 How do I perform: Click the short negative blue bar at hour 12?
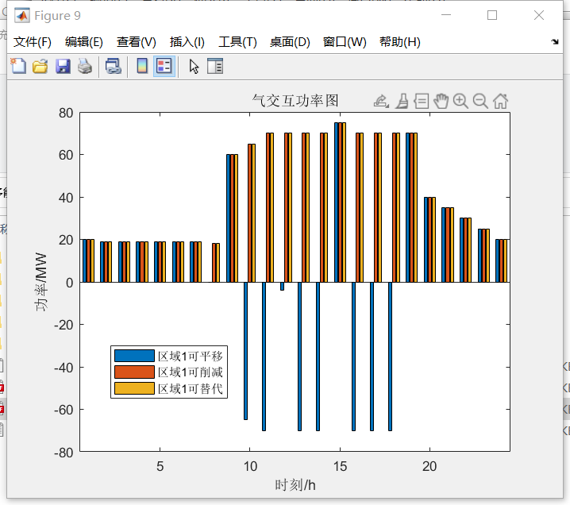click(282, 286)
